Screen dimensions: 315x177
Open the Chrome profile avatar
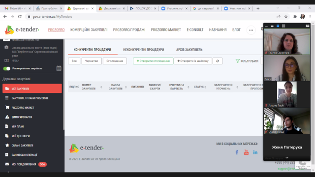(303, 17)
